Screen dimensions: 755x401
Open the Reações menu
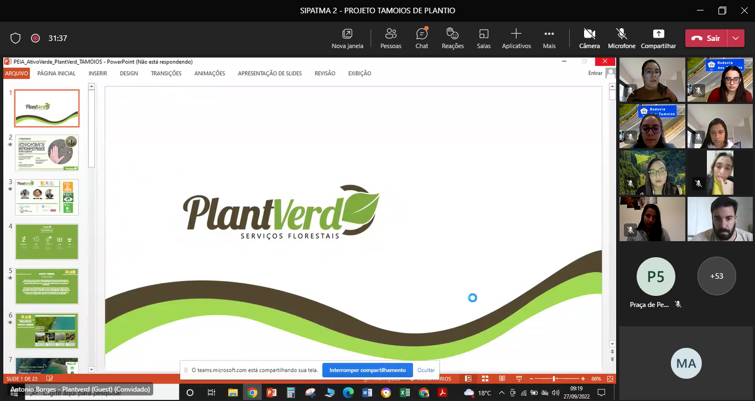point(452,38)
